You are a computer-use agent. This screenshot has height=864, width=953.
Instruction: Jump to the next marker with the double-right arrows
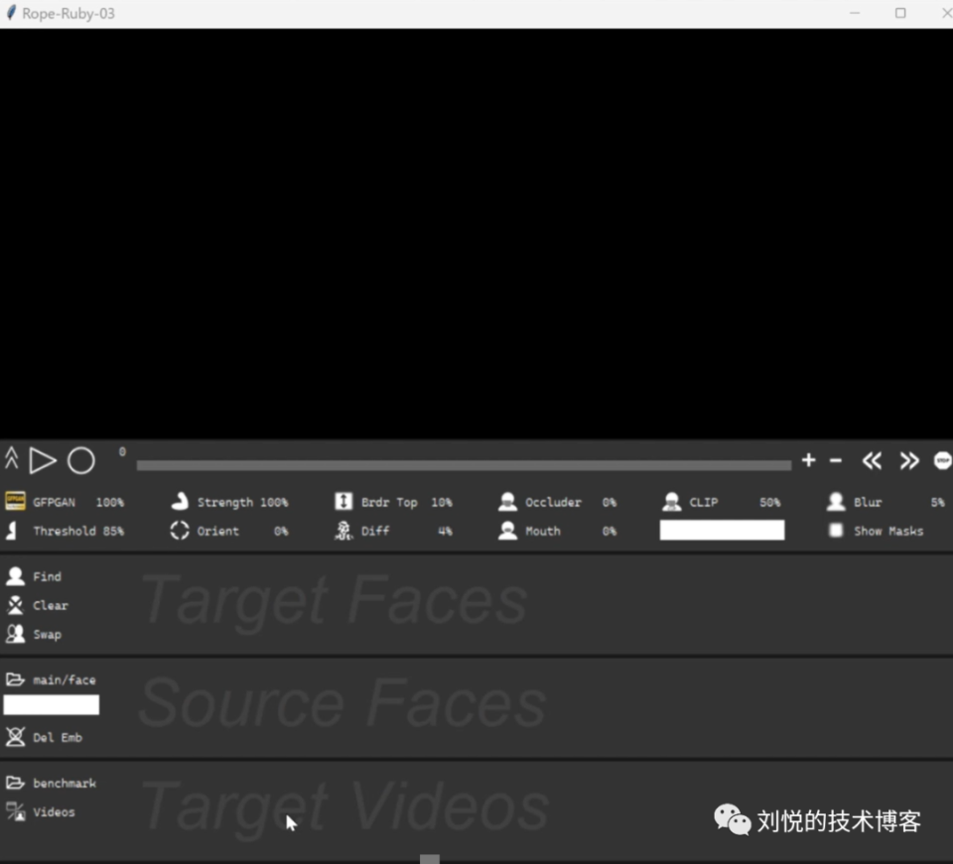point(909,461)
